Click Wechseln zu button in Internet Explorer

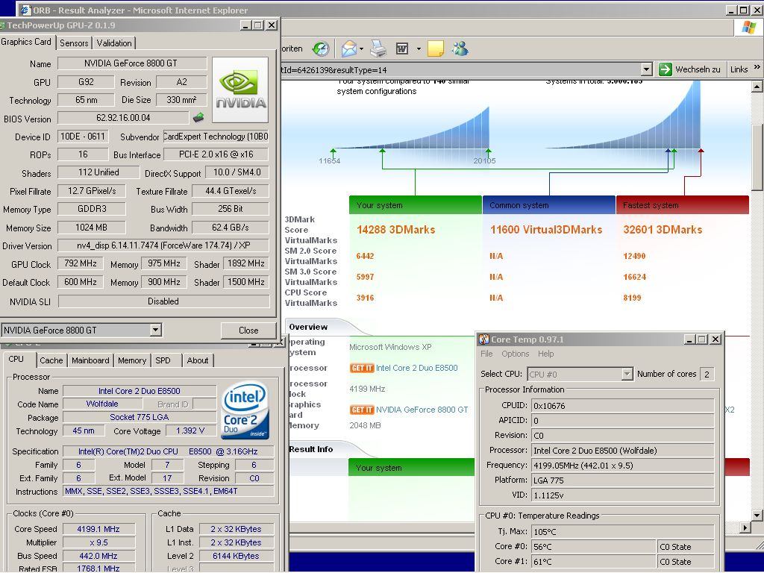point(689,69)
